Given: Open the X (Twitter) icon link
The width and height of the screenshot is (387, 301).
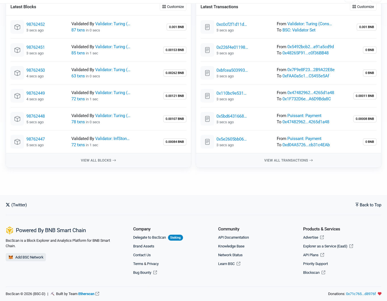Looking at the screenshot, I should pos(8,205).
